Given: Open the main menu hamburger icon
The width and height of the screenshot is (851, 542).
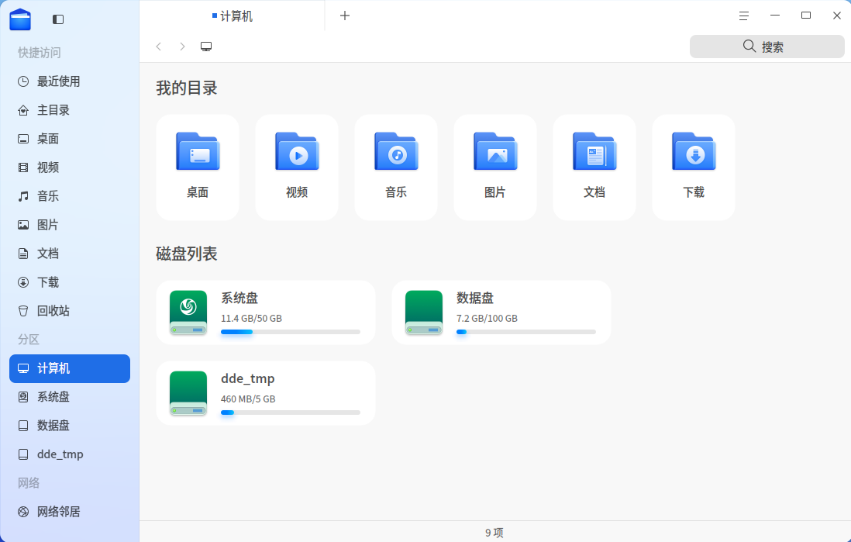Looking at the screenshot, I should (x=743, y=16).
